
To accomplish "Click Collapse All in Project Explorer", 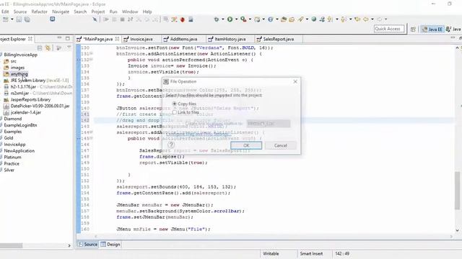I will [x=40, y=48].
